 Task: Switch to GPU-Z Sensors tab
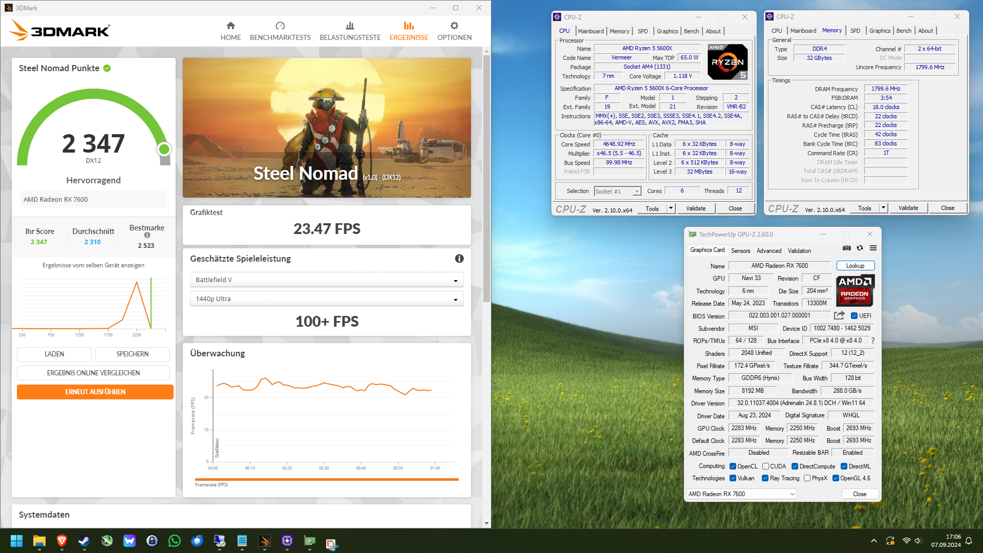pos(740,250)
